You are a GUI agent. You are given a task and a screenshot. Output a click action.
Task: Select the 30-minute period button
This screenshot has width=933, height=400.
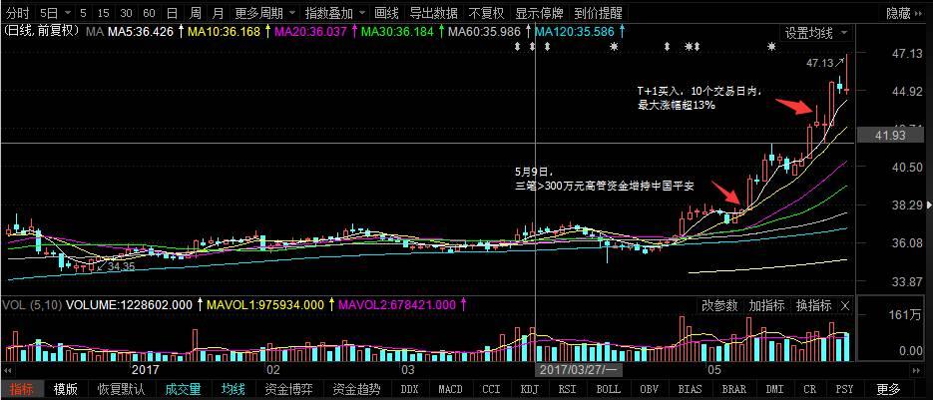coord(126,13)
